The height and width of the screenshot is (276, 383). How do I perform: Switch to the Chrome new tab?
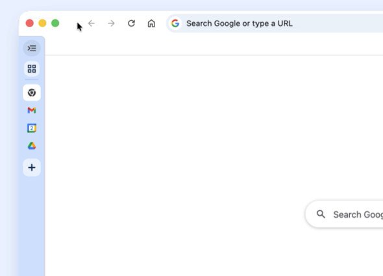[x=32, y=93]
